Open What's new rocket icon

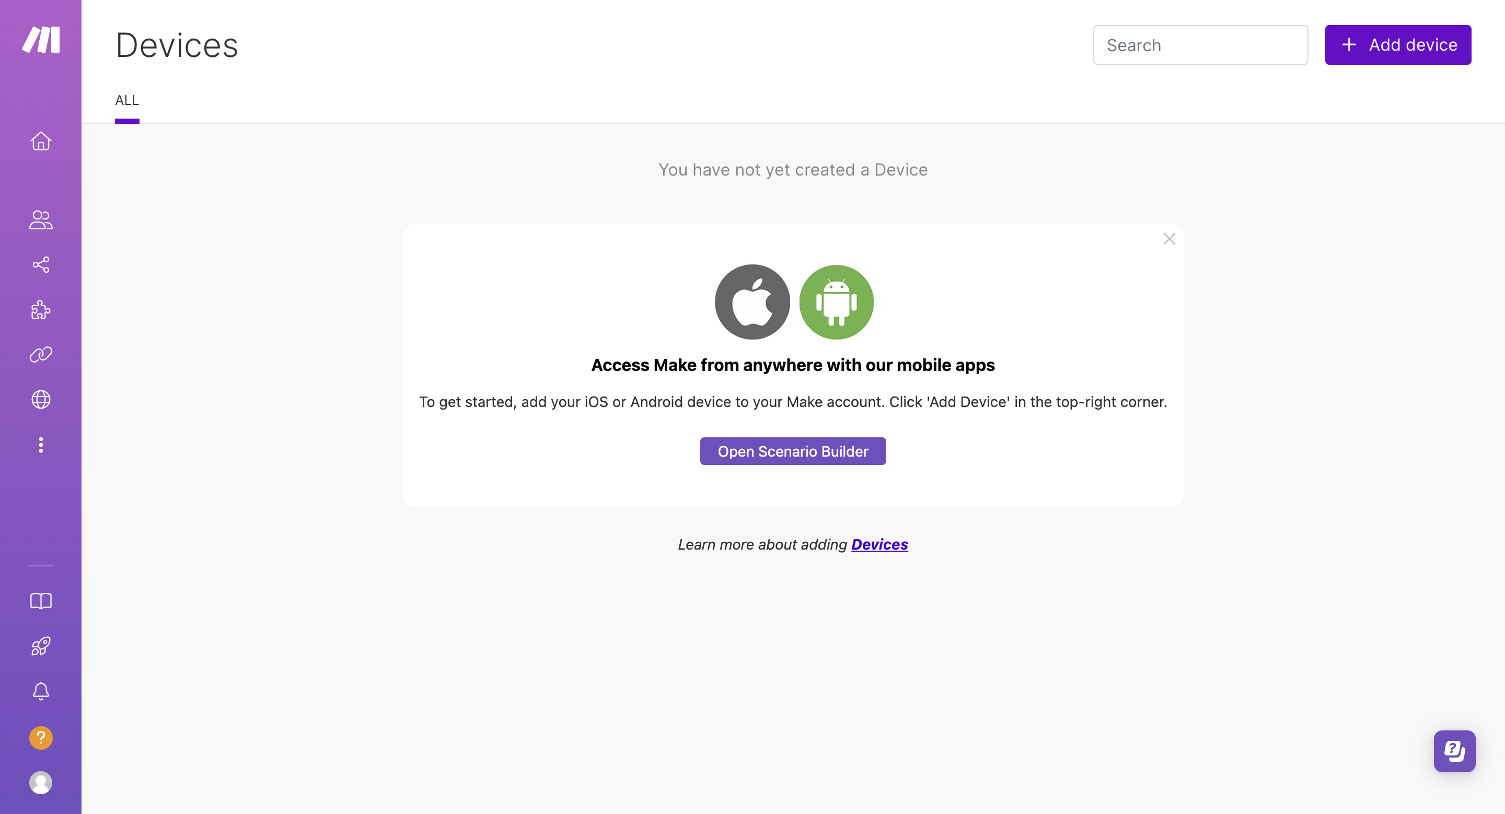click(41, 646)
